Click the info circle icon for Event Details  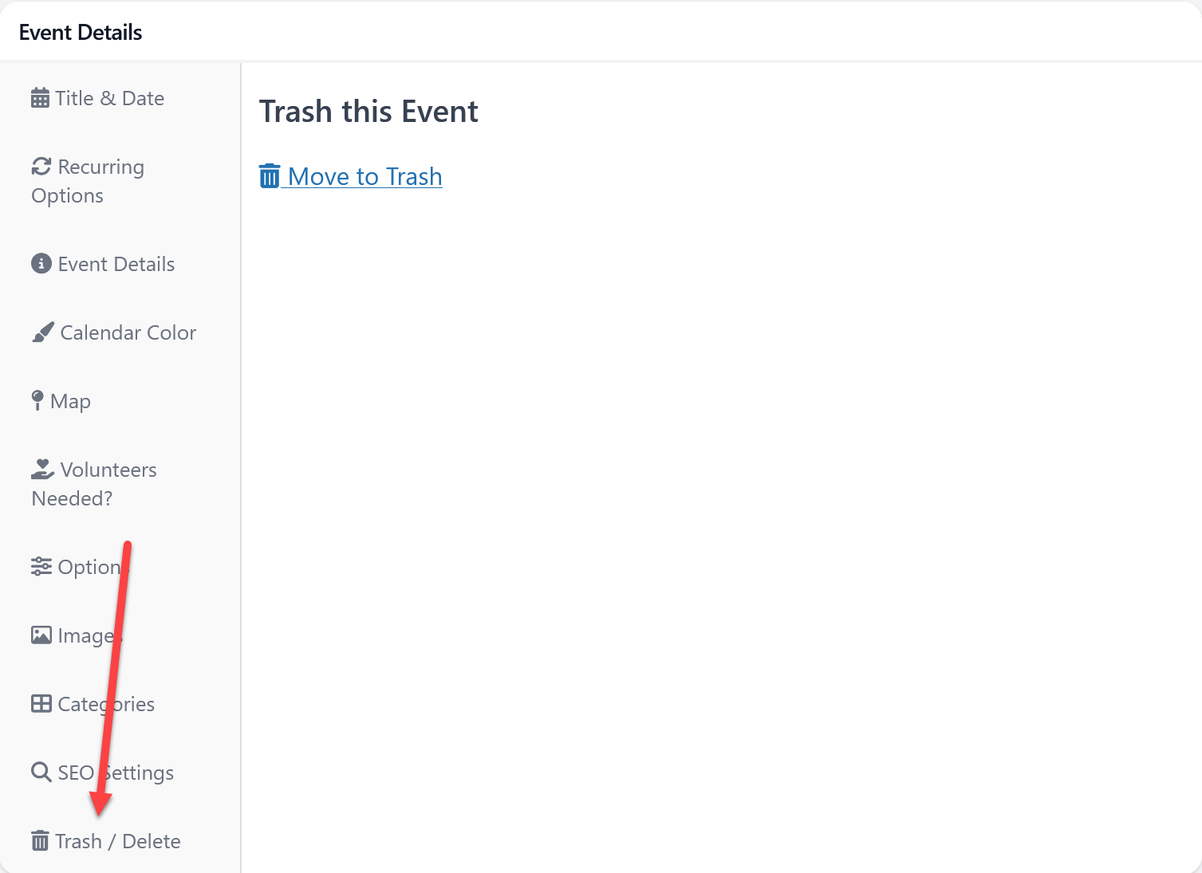(x=41, y=264)
